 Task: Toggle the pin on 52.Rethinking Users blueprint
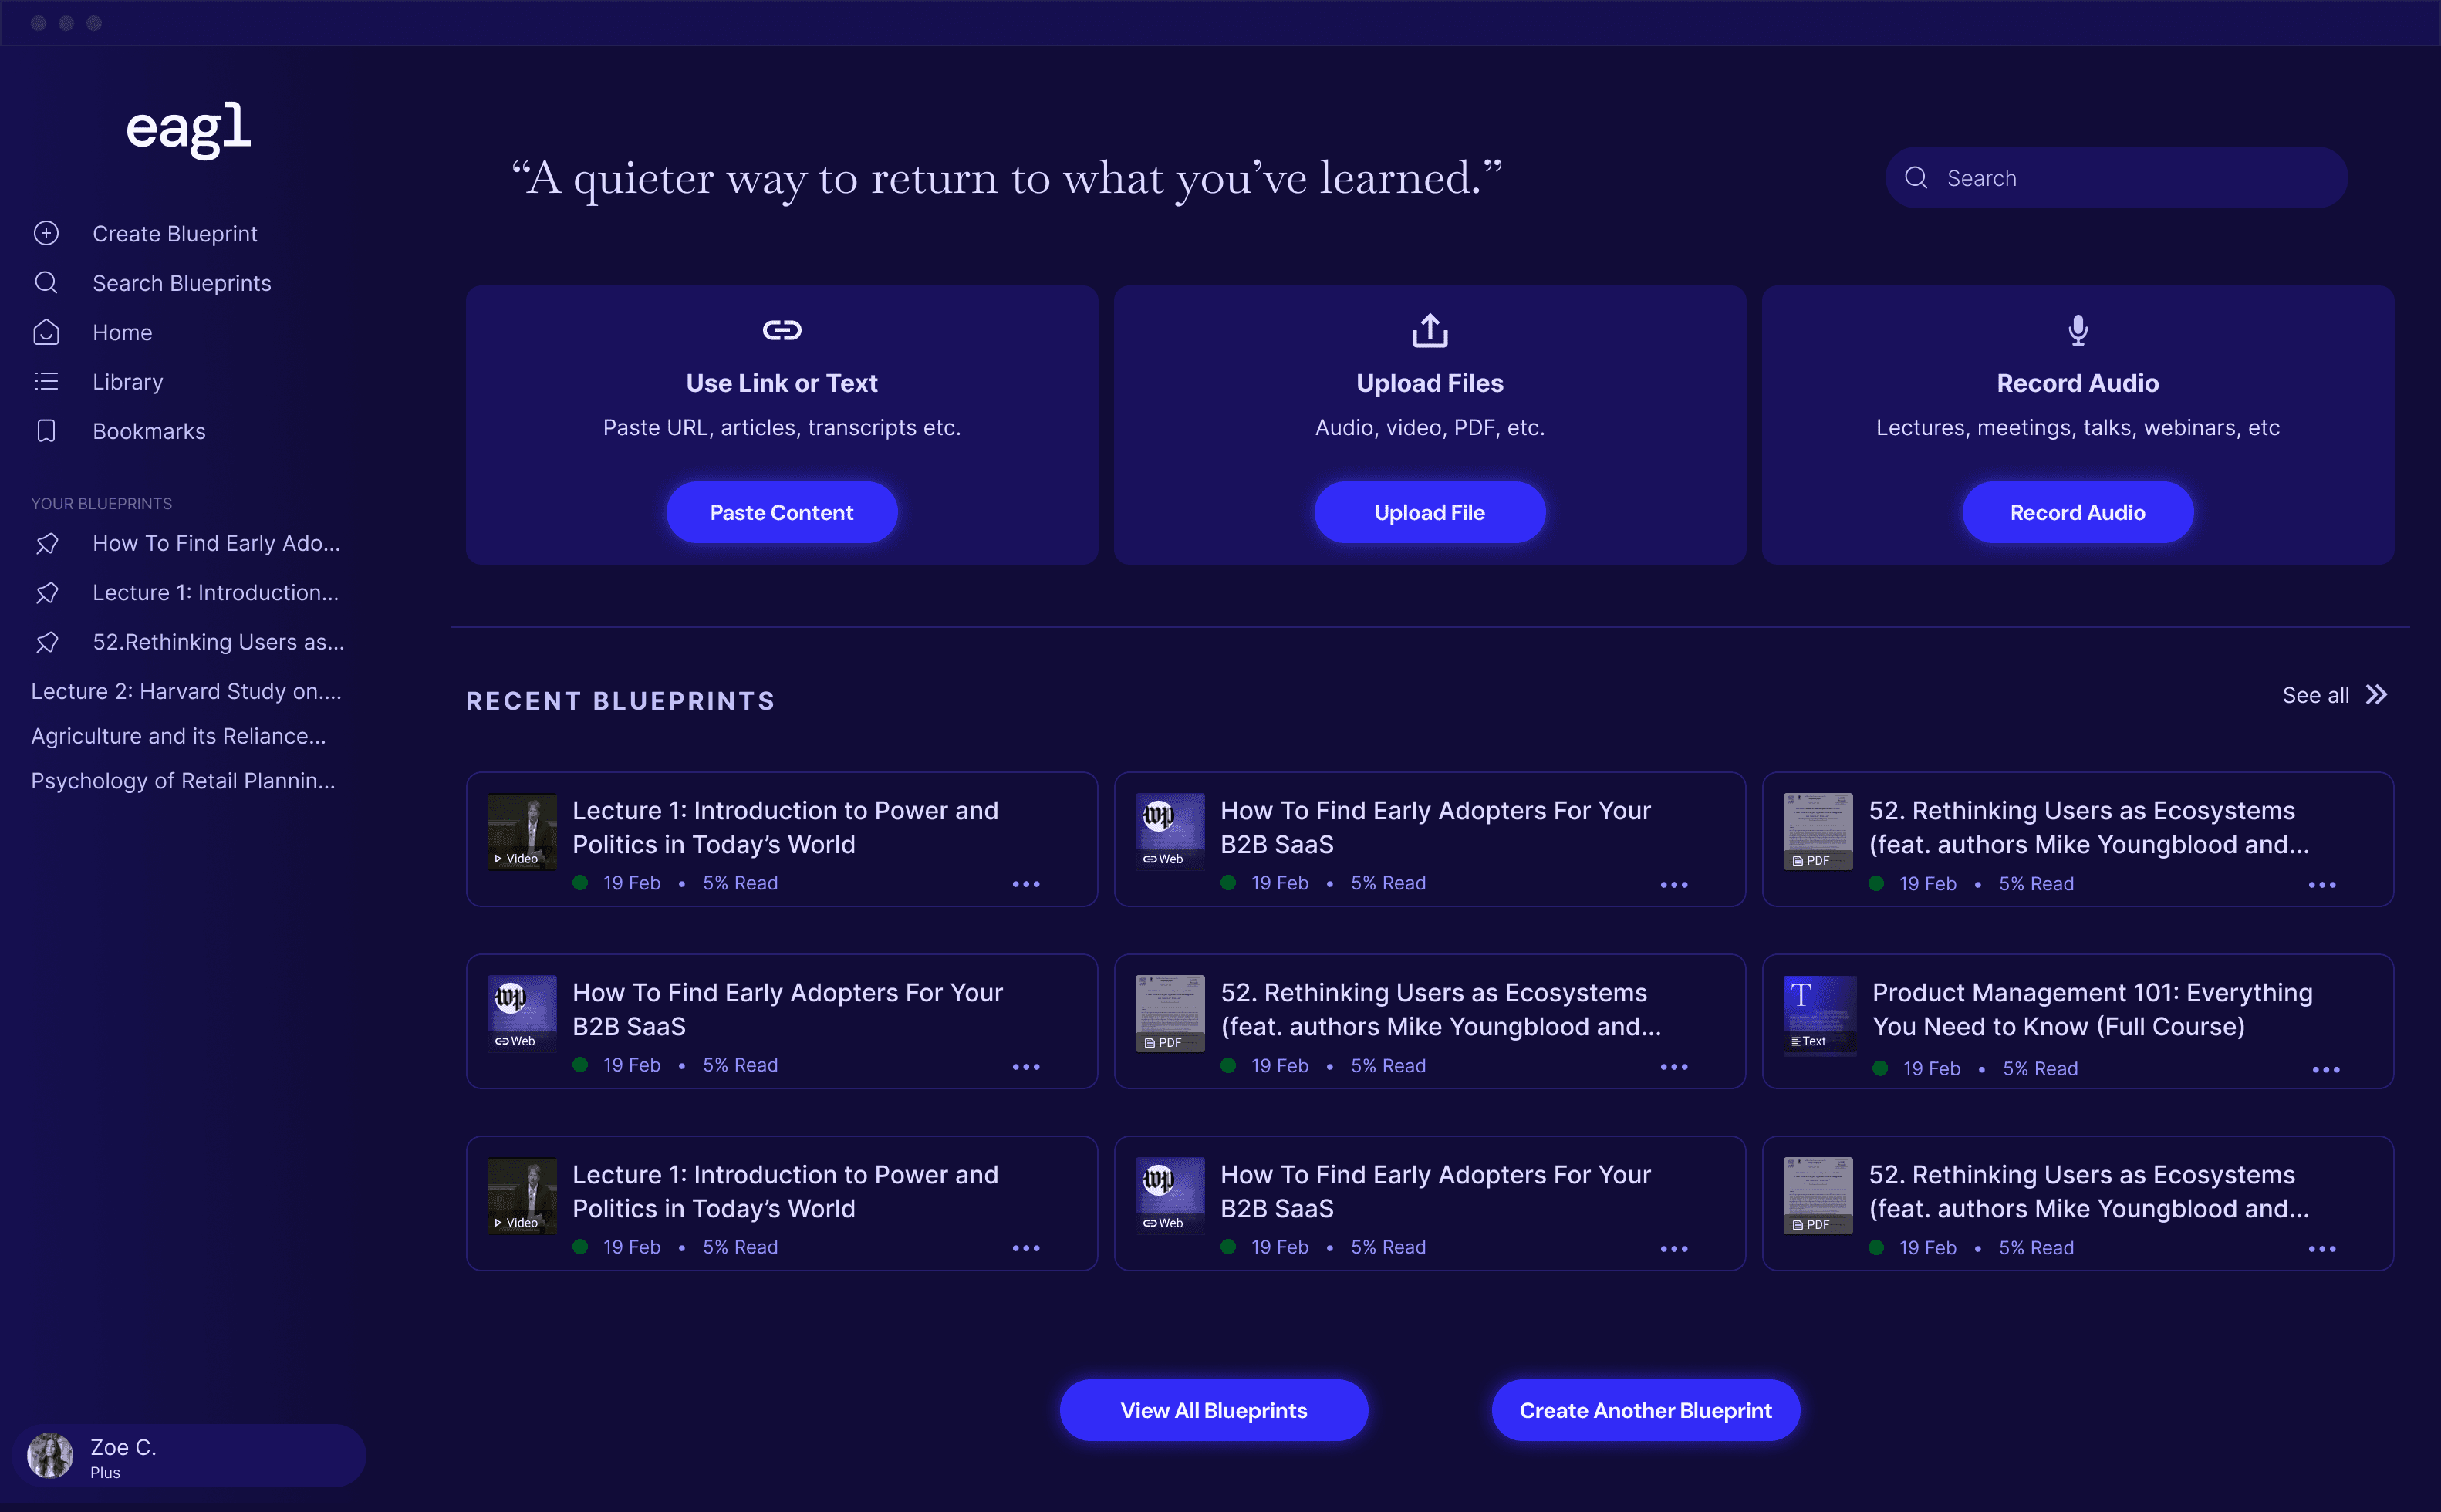pos(47,642)
